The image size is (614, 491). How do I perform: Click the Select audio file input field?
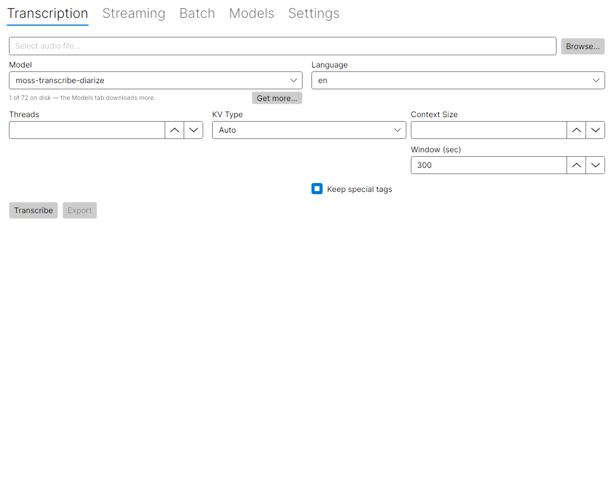pos(282,46)
